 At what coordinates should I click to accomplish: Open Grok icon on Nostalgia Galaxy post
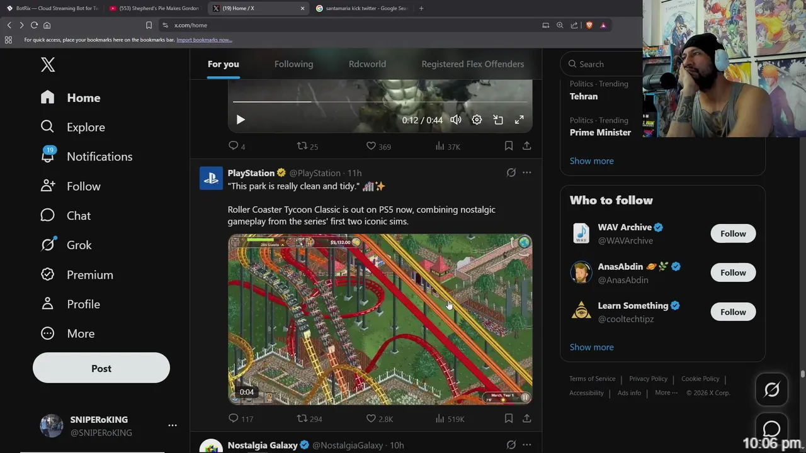[x=511, y=445]
